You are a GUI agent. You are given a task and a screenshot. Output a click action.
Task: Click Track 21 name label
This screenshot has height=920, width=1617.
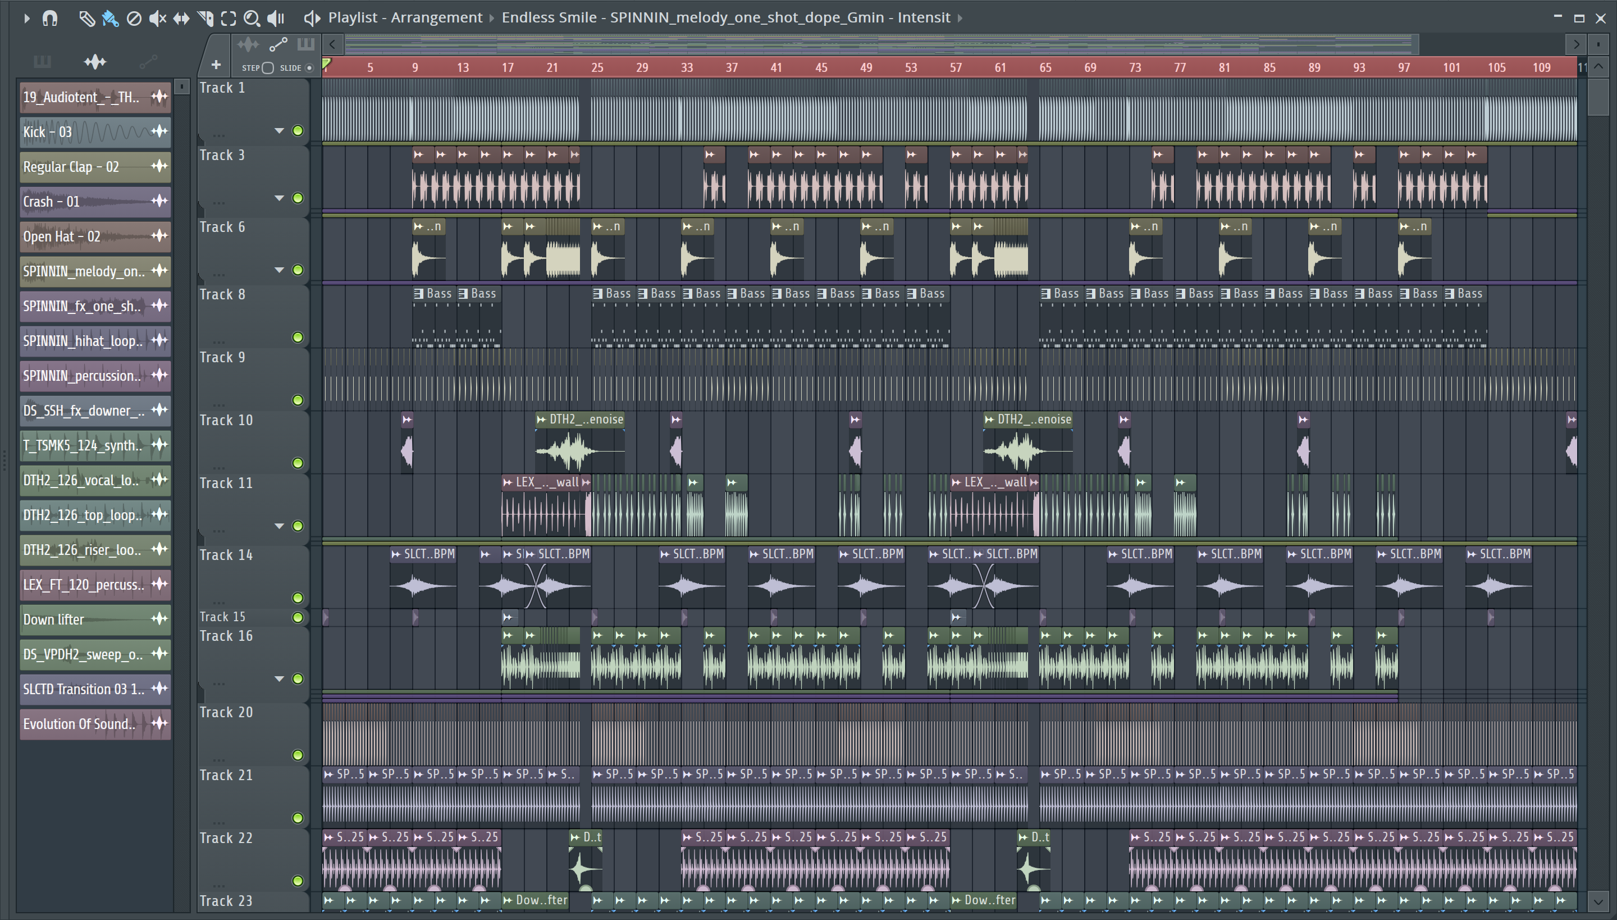pyautogui.click(x=226, y=775)
